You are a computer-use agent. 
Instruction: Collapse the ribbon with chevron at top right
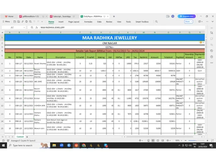213,22
